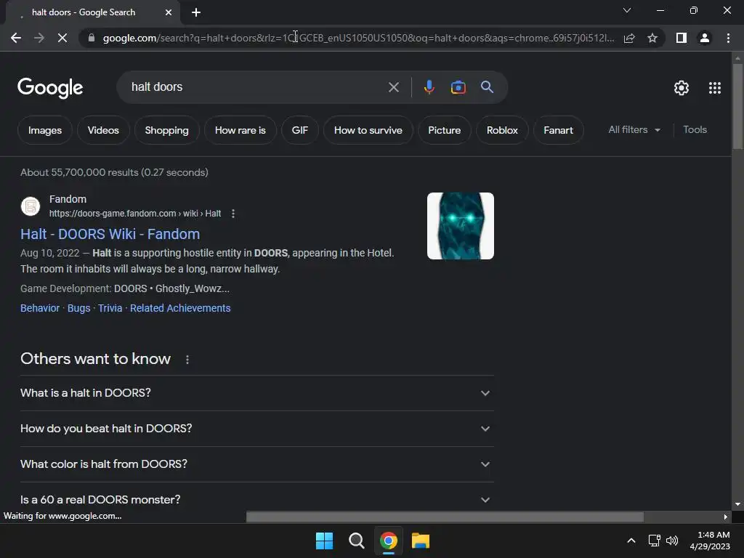744x558 pixels.
Task: Click the horizontal scrollbar thumb
Action: (x=445, y=517)
